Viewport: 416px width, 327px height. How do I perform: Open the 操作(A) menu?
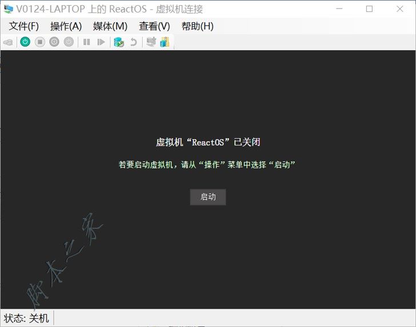(66, 26)
